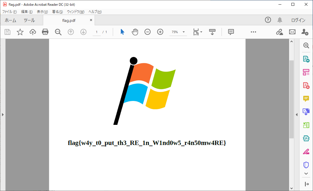Click the share with others person icon
The height and width of the screenshot is (191, 313).
(x=305, y=32)
